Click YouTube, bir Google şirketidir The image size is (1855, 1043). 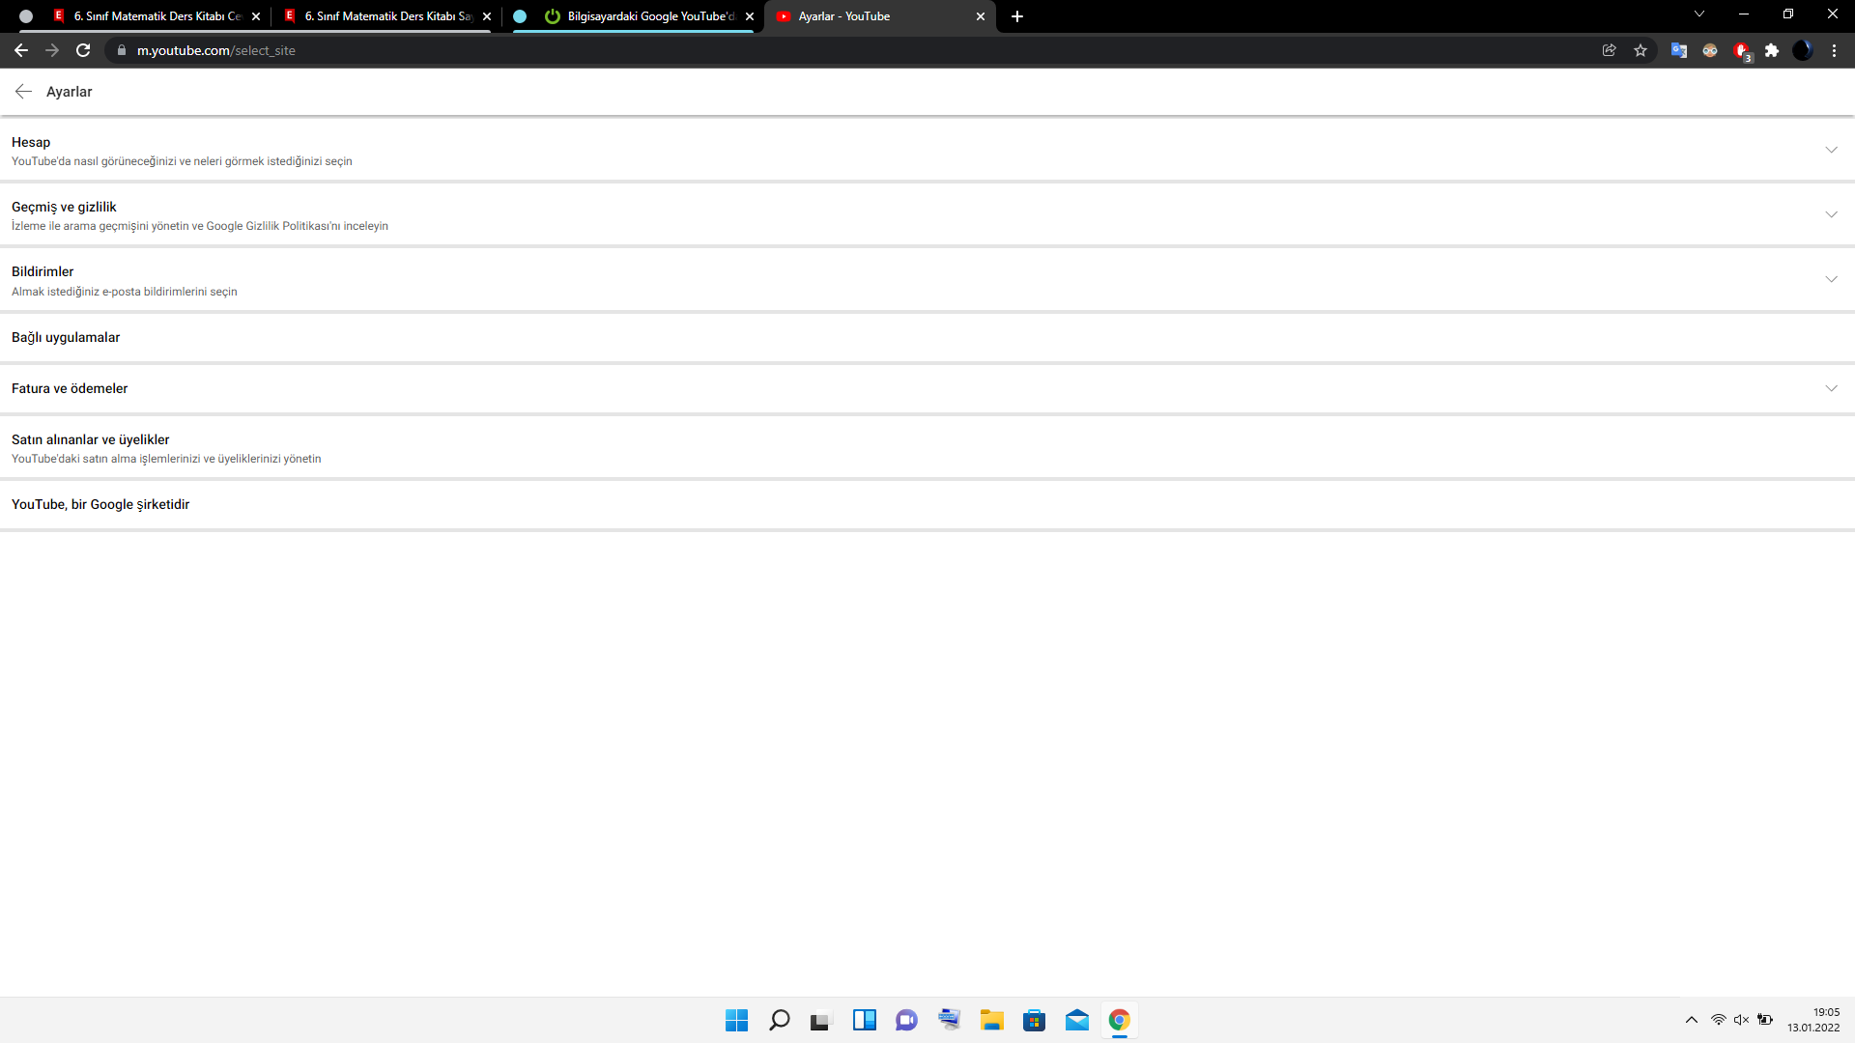[100, 504]
